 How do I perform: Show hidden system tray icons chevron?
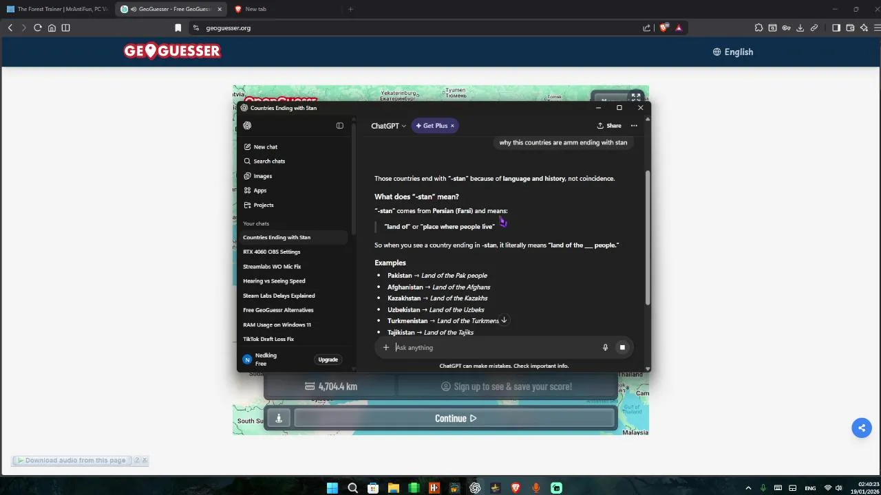(x=748, y=488)
